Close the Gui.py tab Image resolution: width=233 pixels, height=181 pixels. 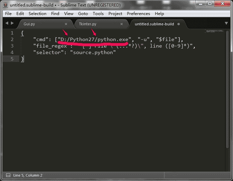(66, 24)
